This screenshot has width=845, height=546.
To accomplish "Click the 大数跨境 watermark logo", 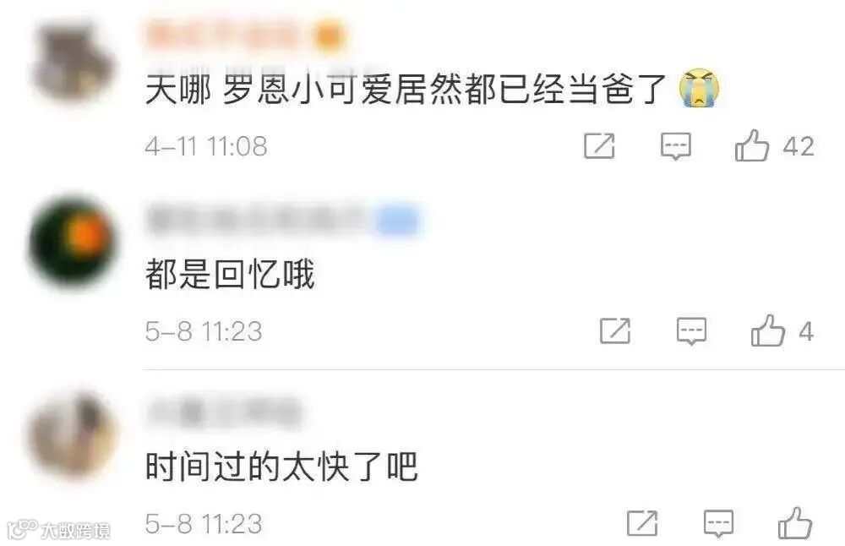I will pyautogui.click(x=58, y=531).
